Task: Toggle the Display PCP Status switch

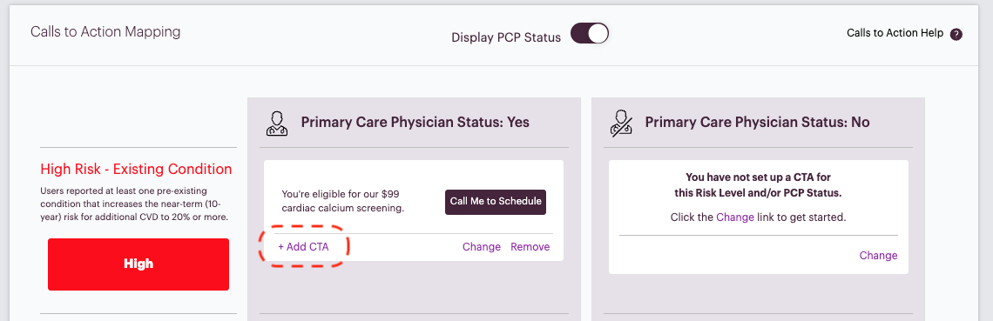Action: [590, 33]
